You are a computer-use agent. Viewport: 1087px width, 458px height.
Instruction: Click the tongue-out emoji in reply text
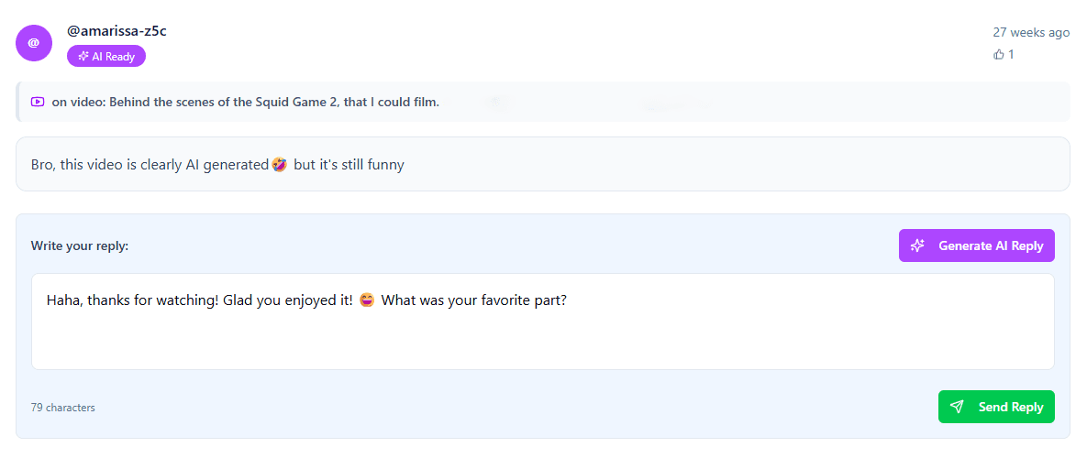[367, 300]
